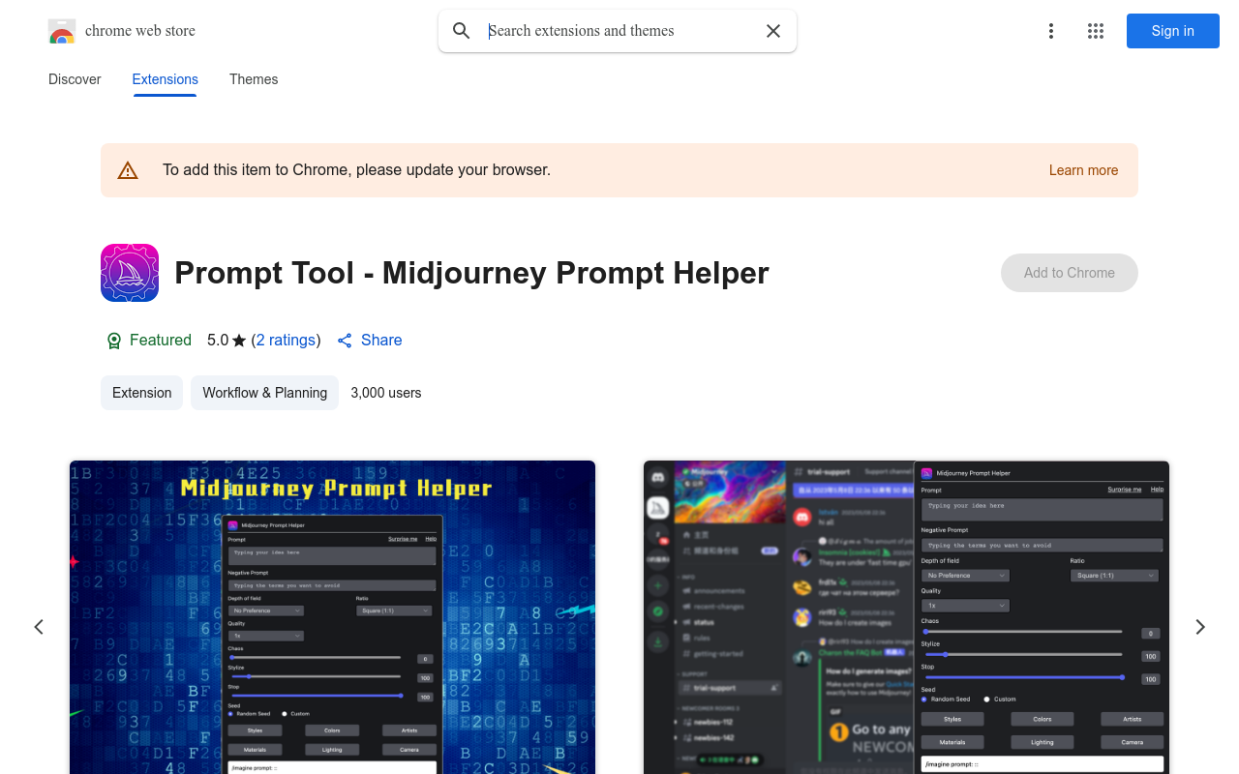Click the Prompt Tool extension logo

(x=130, y=273)
